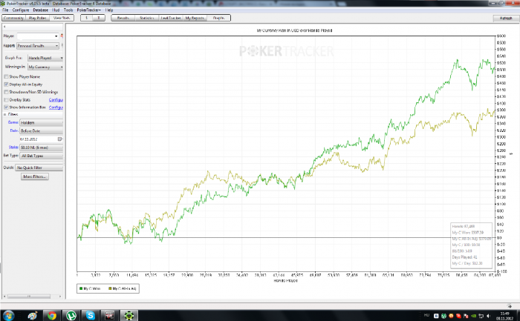Open Winnings In dropdown showing My Currency
The image size is (520, 321).
click(45, 67)
